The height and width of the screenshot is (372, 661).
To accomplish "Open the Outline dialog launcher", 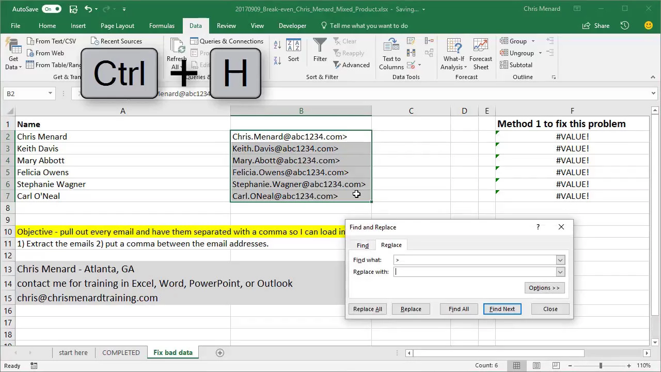I will pyautogui.click(x=554, y=77).
